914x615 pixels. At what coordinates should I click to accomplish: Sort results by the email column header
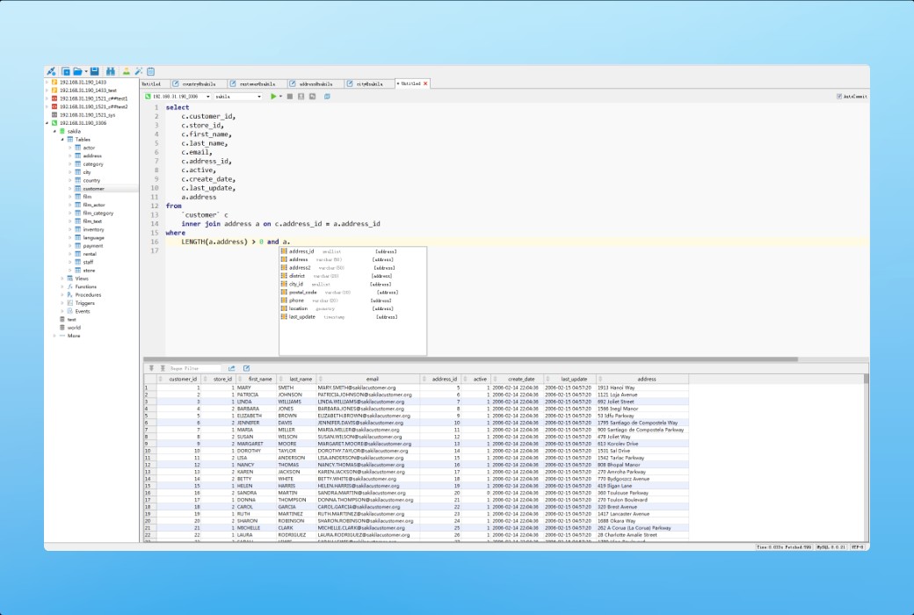tap(374, 378)
